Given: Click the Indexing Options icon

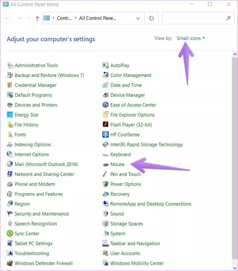Looking at the screenshot, I should 10,145.
